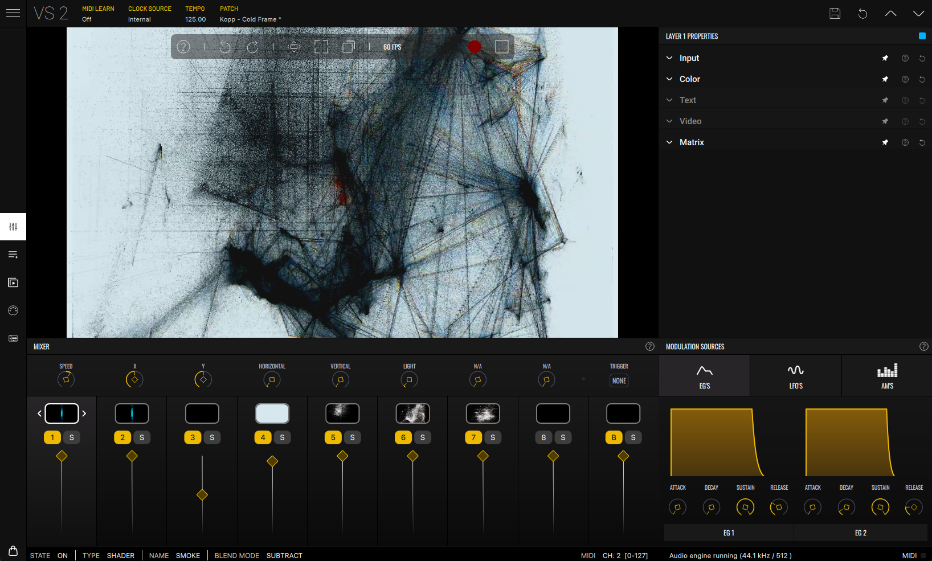The image size is (932, 561).
Task: Load the previous patch with the up chevron
Action: pyautogui.click(x=891, y=14)
